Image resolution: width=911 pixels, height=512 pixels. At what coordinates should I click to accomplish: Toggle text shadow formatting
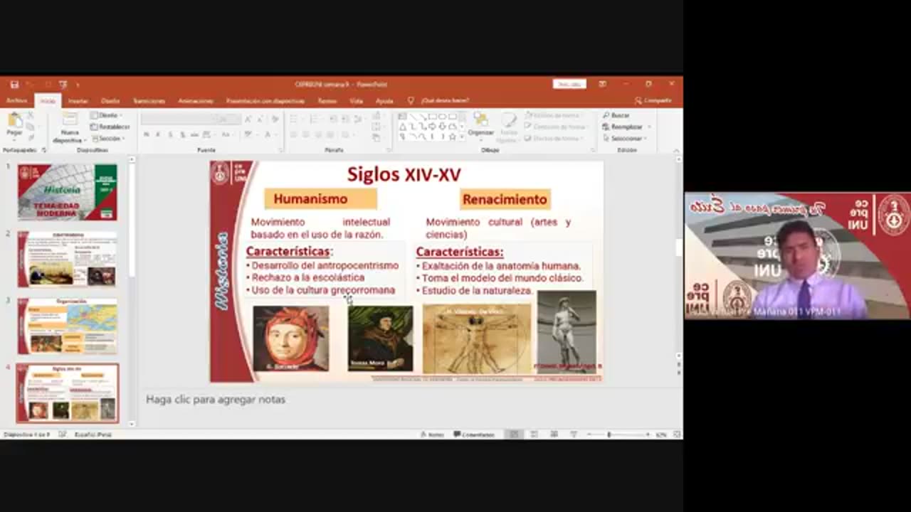click(183, 134)
